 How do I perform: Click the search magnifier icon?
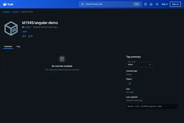(82, 4)
